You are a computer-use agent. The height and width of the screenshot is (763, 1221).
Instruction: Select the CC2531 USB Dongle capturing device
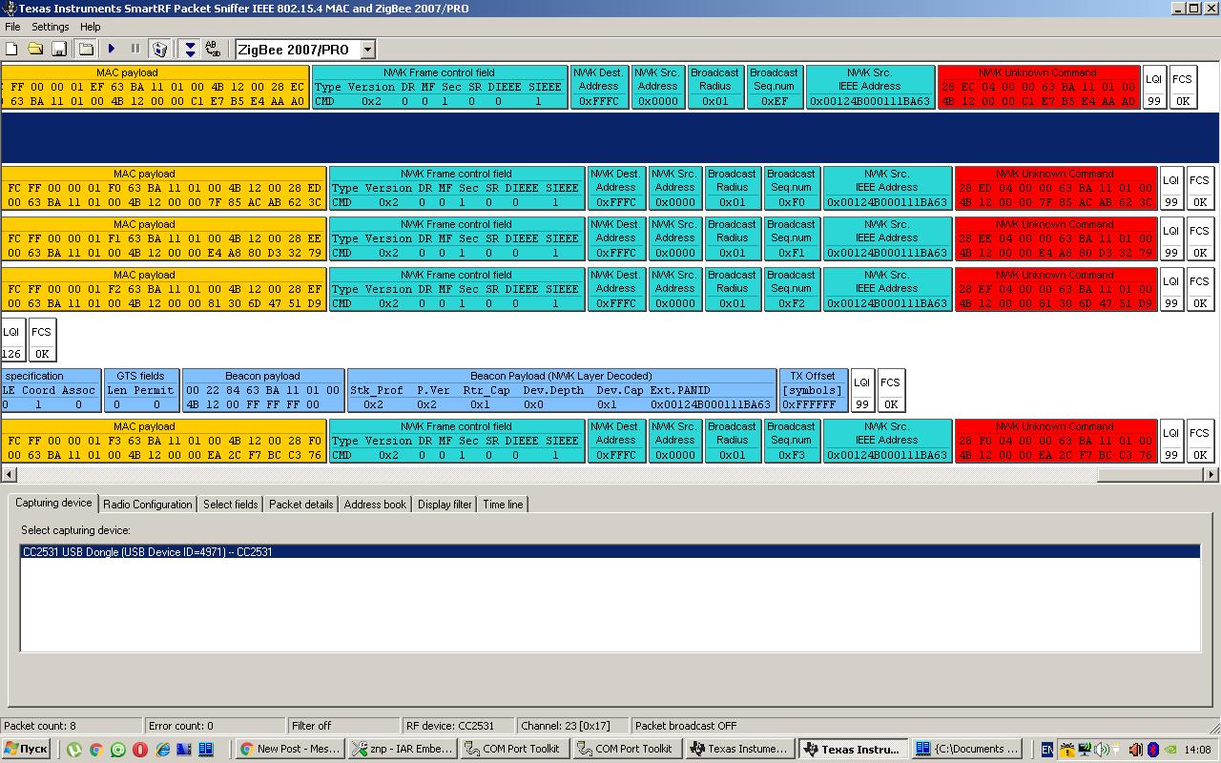[x=610, y=552]
